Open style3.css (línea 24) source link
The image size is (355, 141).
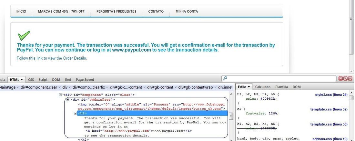coord(331,95)
